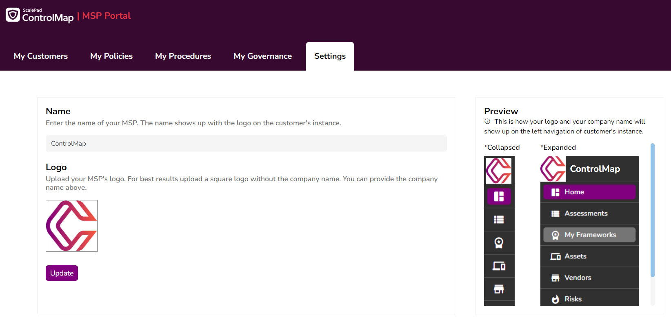Click collapsed Assets devices icon
Image resolution: width=671 pixels, height=320 pixels.
[x=499, y=266]
